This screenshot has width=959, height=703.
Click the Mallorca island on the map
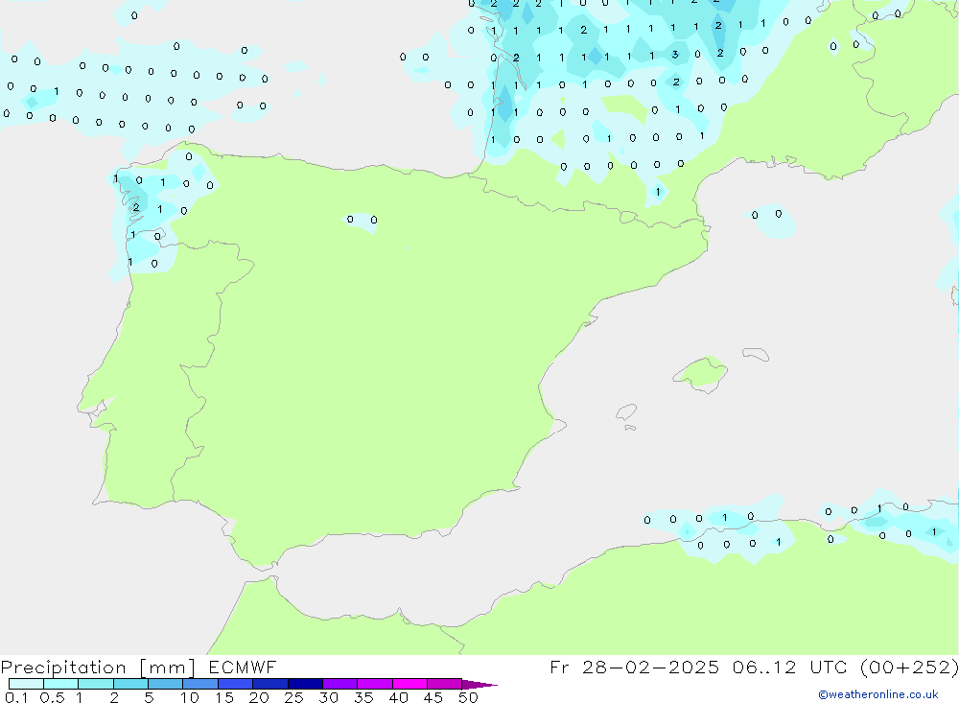click(701, 373)
